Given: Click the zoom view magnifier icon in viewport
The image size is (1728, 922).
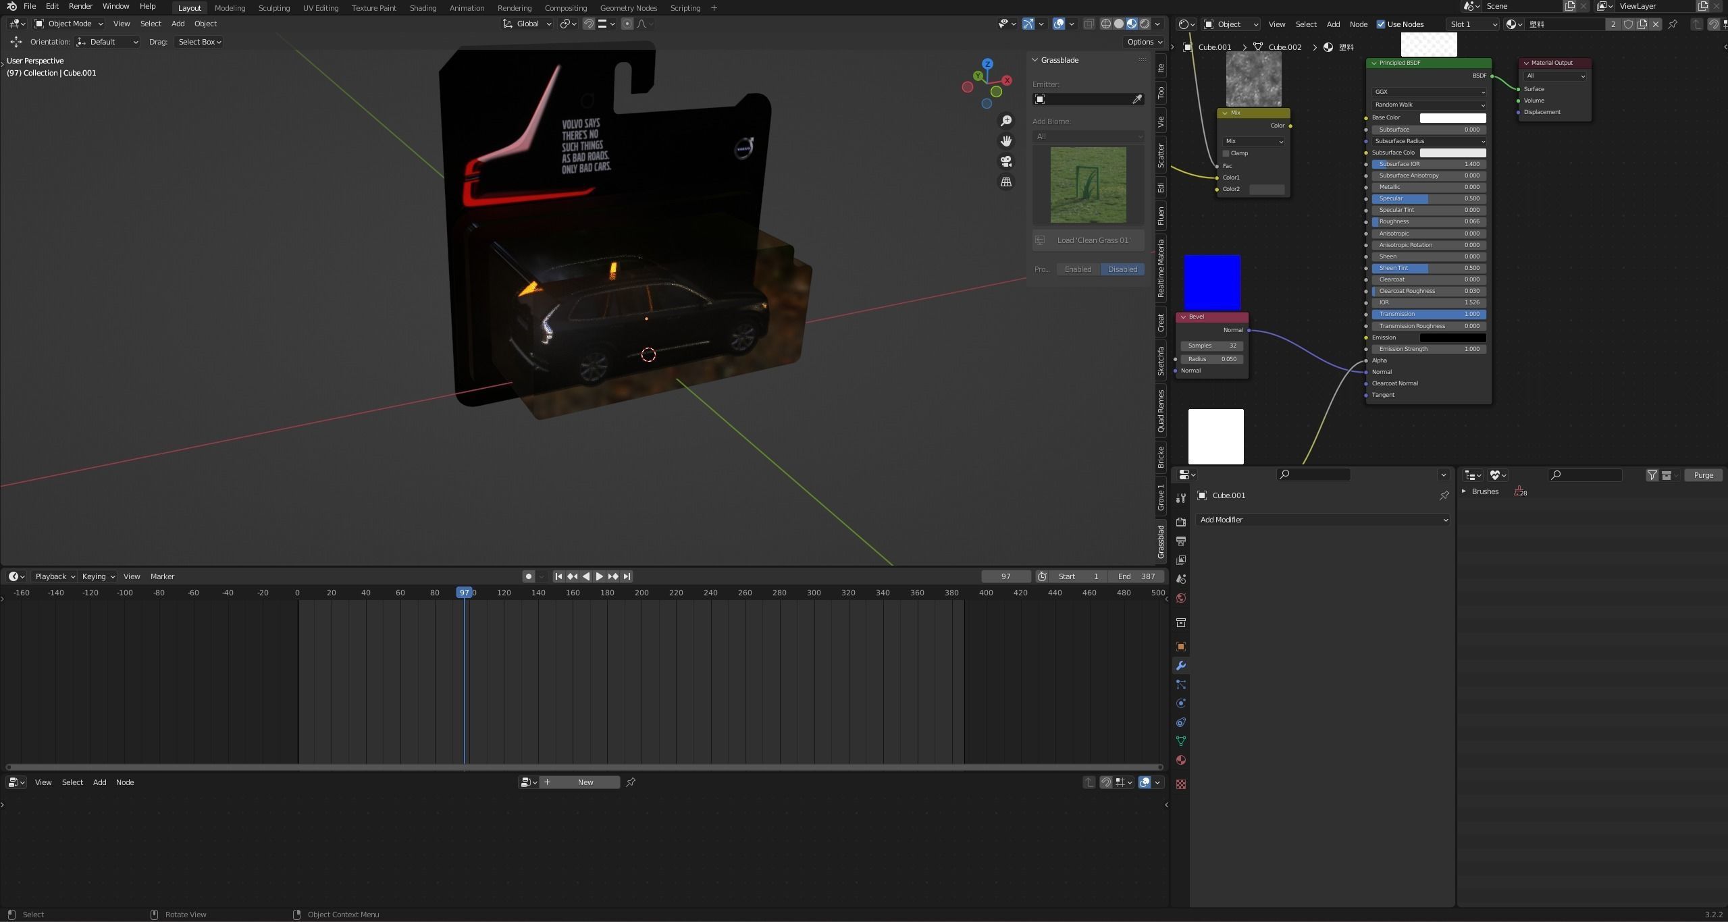Looking at the screenshot, I should coord(1006,121).
